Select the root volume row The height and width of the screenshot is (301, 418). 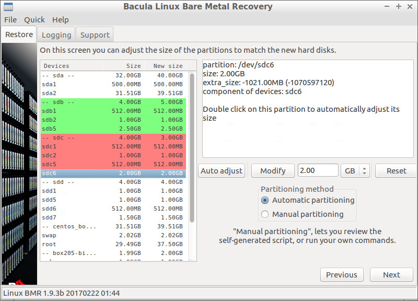coord(113,244)
